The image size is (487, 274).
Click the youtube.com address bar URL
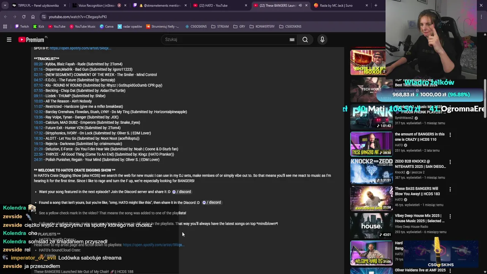(x=78, y=17)
